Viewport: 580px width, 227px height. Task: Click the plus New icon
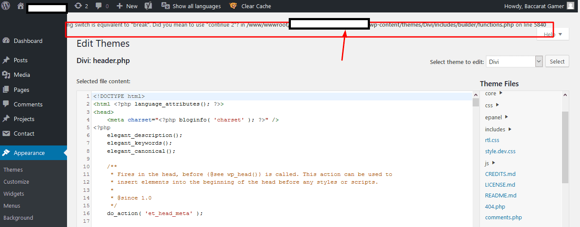coord(120,6)
